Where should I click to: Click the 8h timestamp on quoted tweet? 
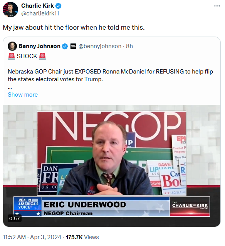(129, 46)
